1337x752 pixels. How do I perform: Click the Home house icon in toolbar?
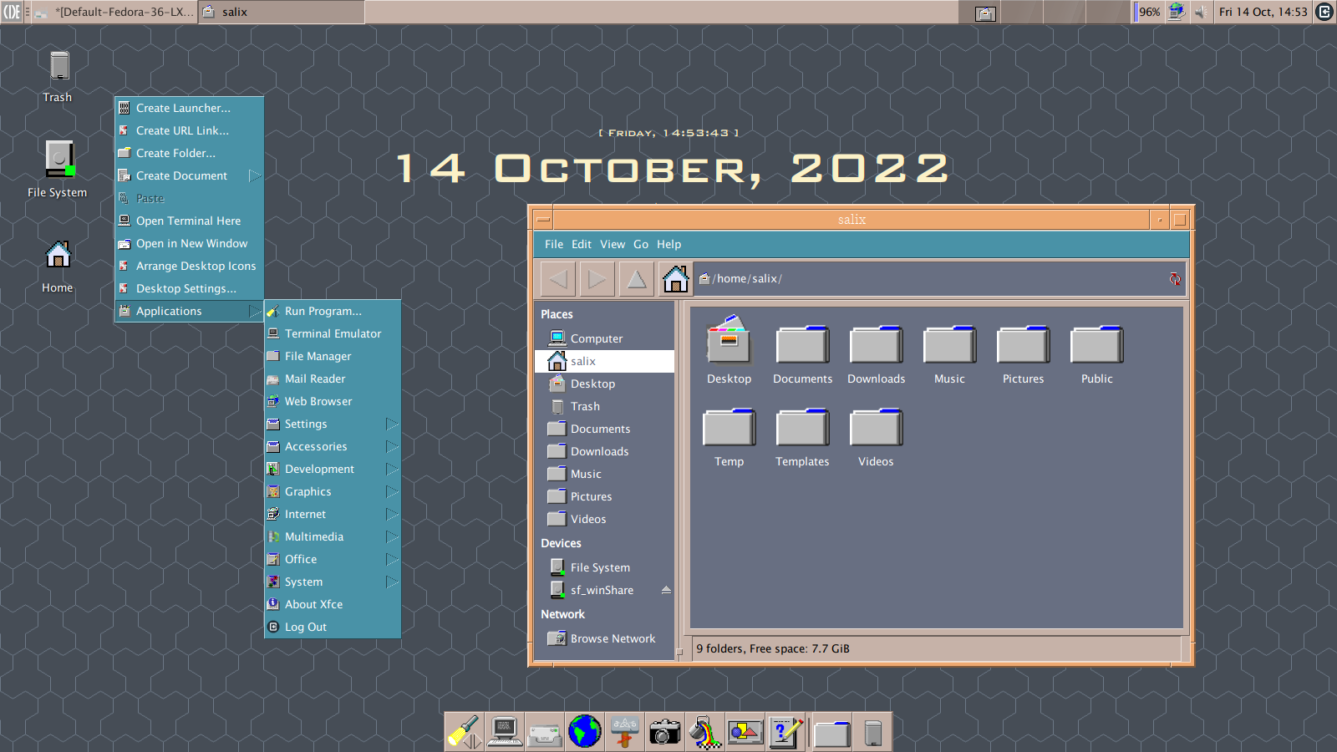click(x=675, y=279)
